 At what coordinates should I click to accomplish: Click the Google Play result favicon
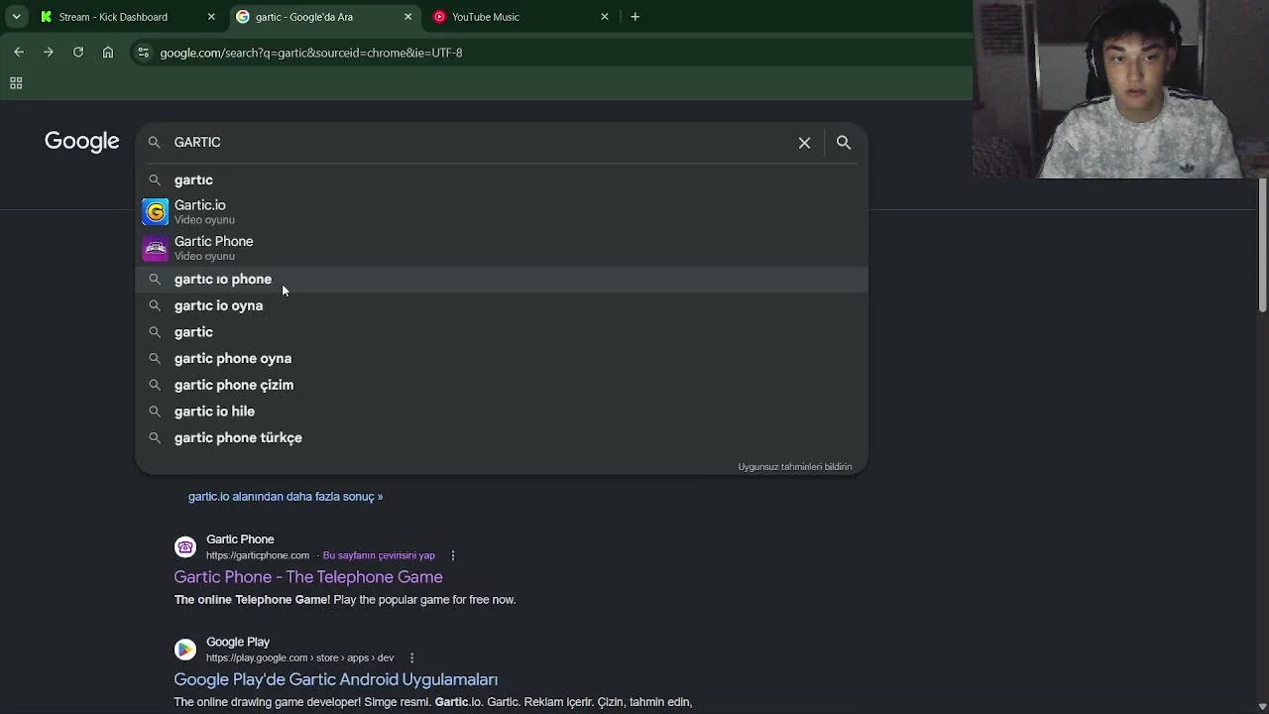(x=185, y=650)
